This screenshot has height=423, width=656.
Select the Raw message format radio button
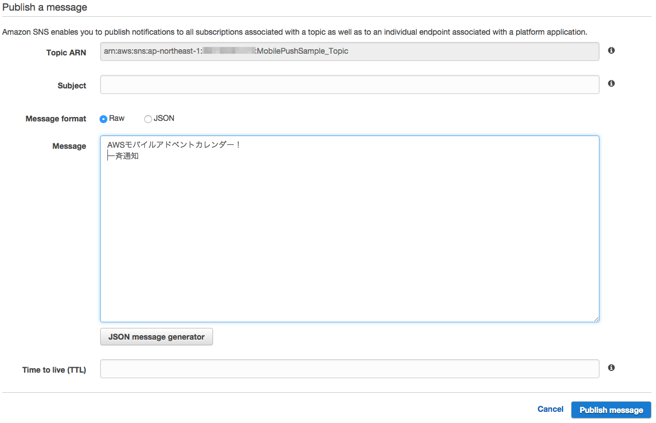pos(103,119)
